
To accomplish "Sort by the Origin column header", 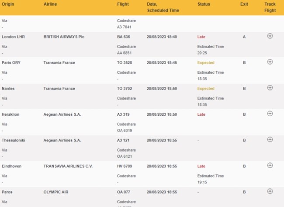I will 8,4.
